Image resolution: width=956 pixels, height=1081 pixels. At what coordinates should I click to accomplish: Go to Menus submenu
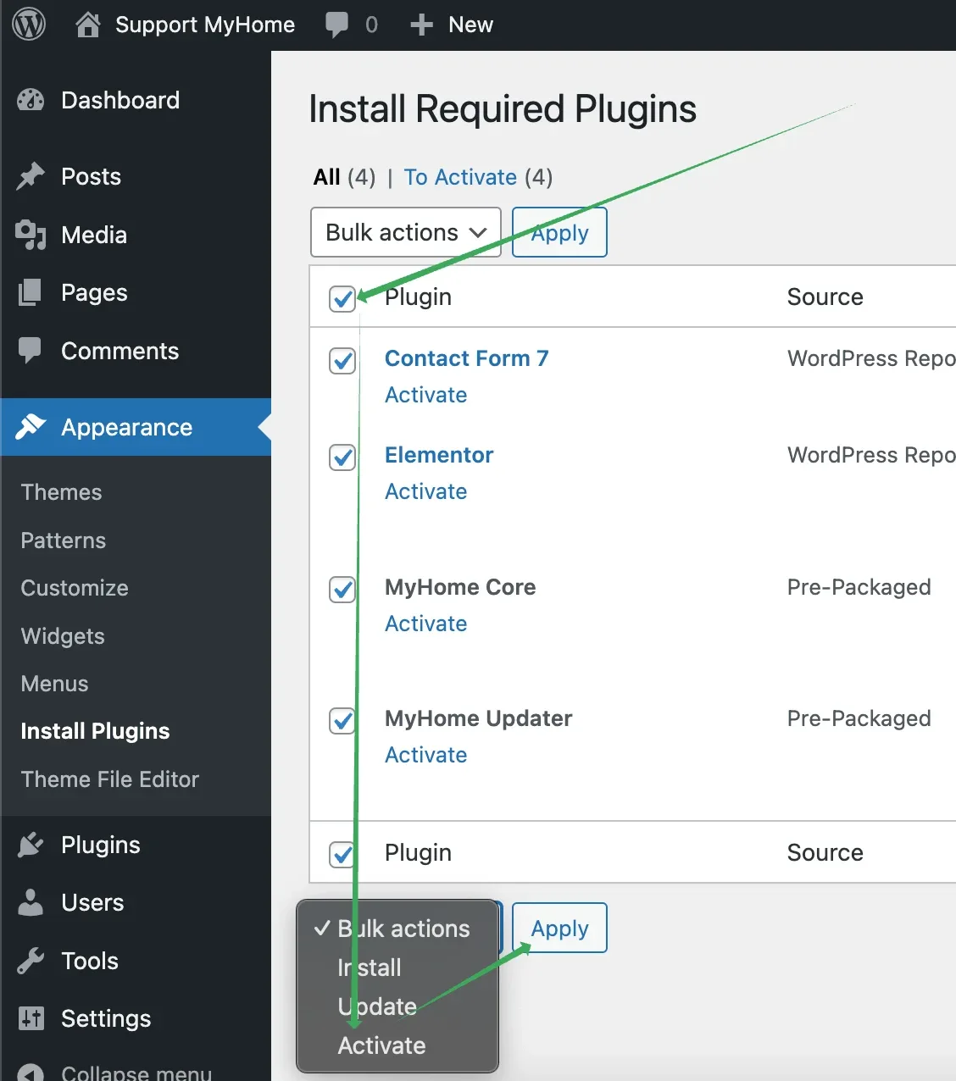pos(54,684)
